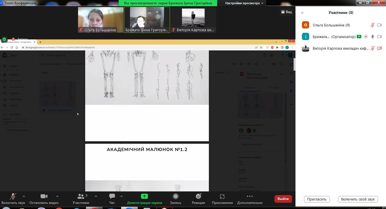386x209 pixels.
Task: Click the Apps (Приложения) toolbar icon
Action: pyautogui.click(x=222, y=197)
